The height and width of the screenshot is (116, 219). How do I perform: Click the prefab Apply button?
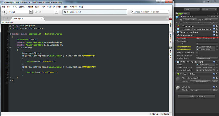[x=212, y=23]
